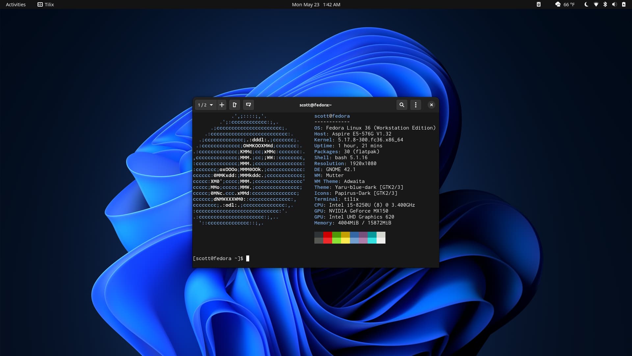Click the darker red color block
Viewport: 632px width, 356px height.
(x=328, y=235)
